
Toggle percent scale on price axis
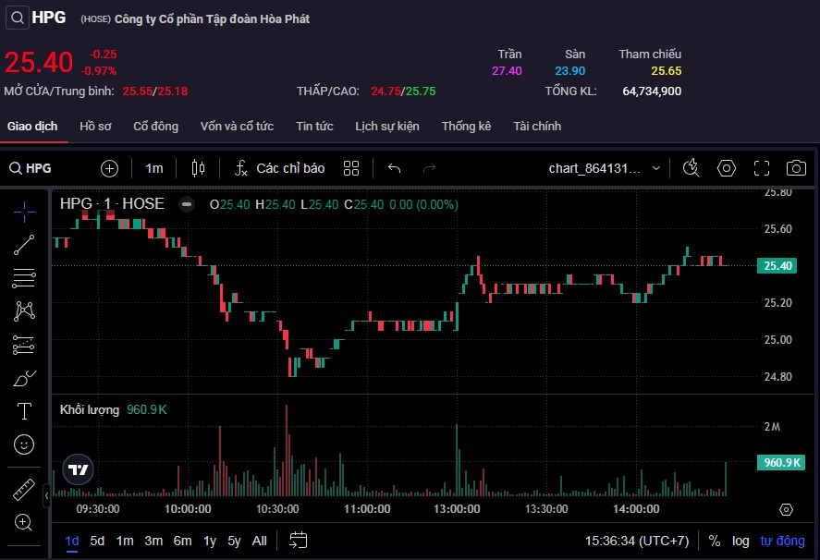coord(715,541)
